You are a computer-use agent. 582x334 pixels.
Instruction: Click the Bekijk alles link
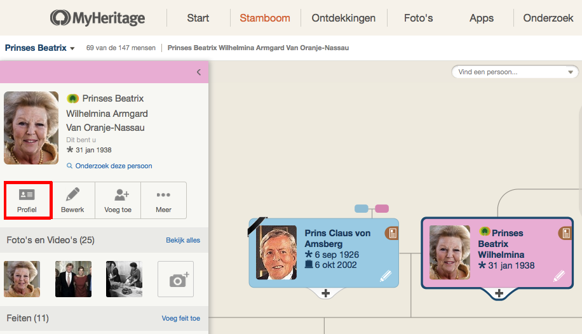coord(183,240)
